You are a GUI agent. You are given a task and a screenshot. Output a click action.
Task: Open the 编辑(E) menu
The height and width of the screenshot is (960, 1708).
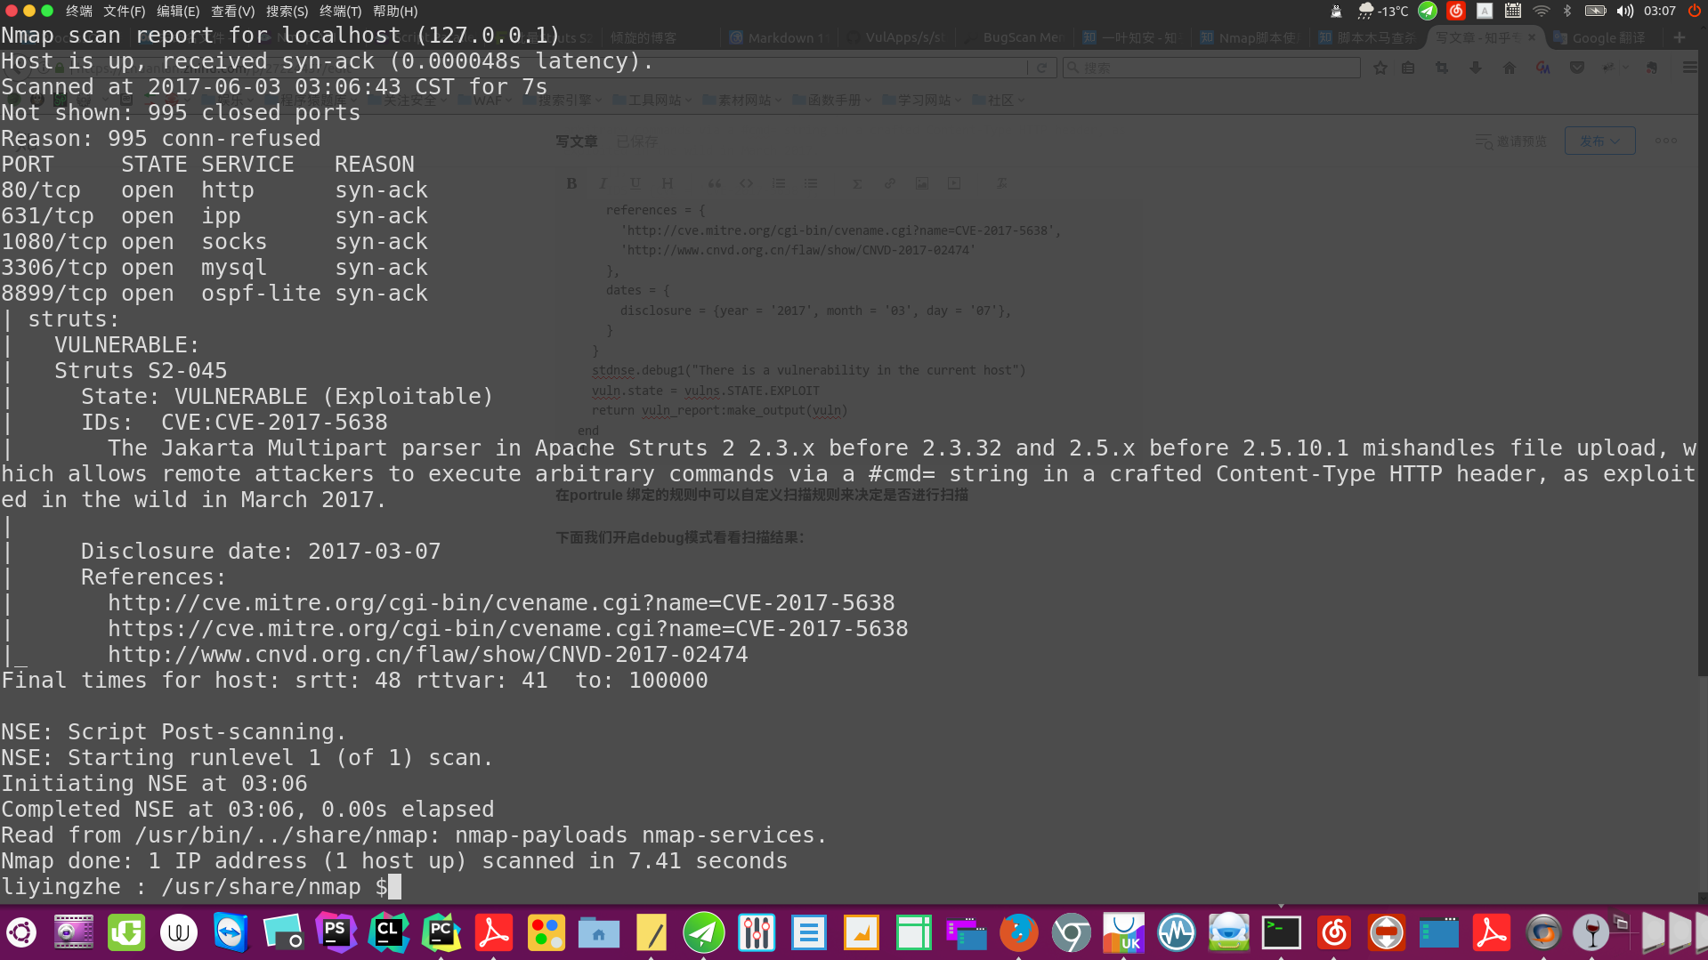point(178,11)
